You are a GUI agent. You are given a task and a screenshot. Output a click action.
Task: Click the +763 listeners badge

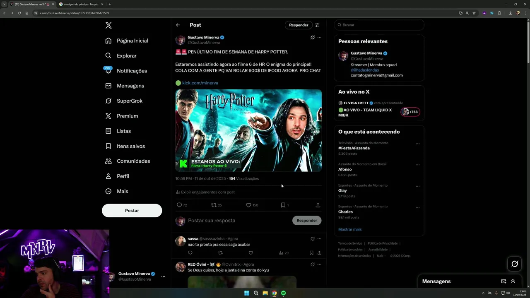[410, 112]
